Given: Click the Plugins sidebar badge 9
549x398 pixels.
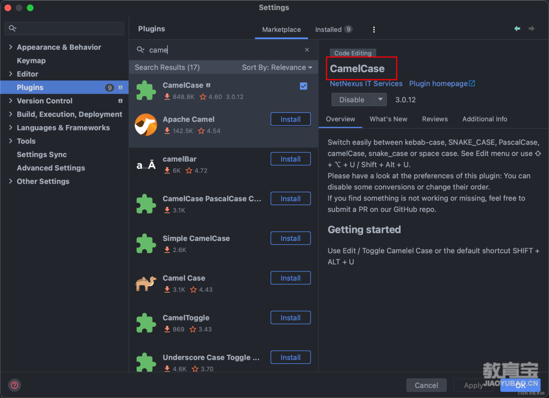Looking at the screenshot, I should coord(110,87).
